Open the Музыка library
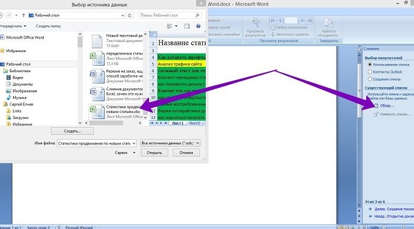Image resolution: width=414 pixels, height=229 pixels. click(17, 98)
